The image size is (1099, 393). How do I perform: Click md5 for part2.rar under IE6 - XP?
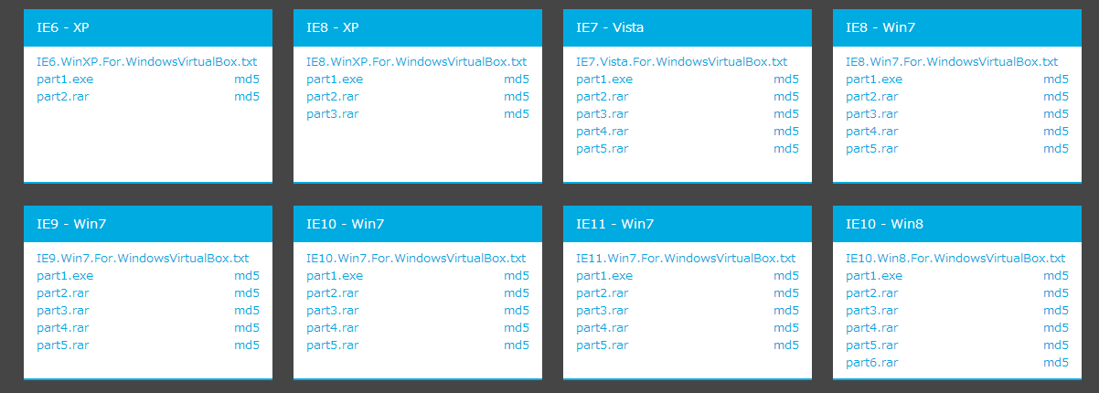coord(247,97)
